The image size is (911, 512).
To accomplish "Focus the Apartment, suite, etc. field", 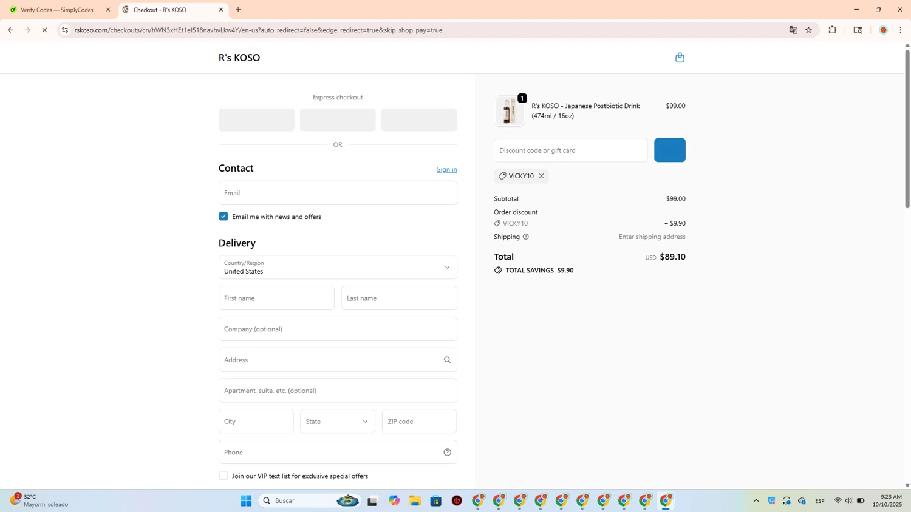I will click(338, 391).
